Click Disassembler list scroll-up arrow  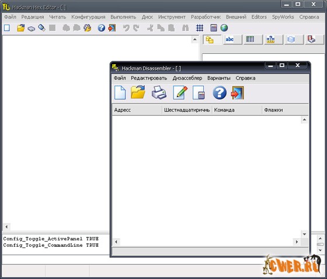click(x=304, y=120)
